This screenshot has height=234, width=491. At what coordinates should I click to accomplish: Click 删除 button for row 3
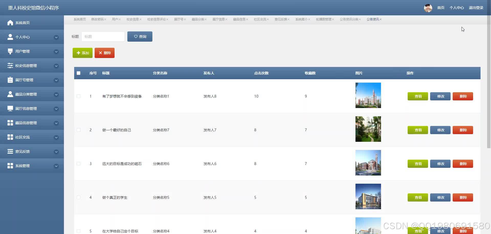click(463, 164)
